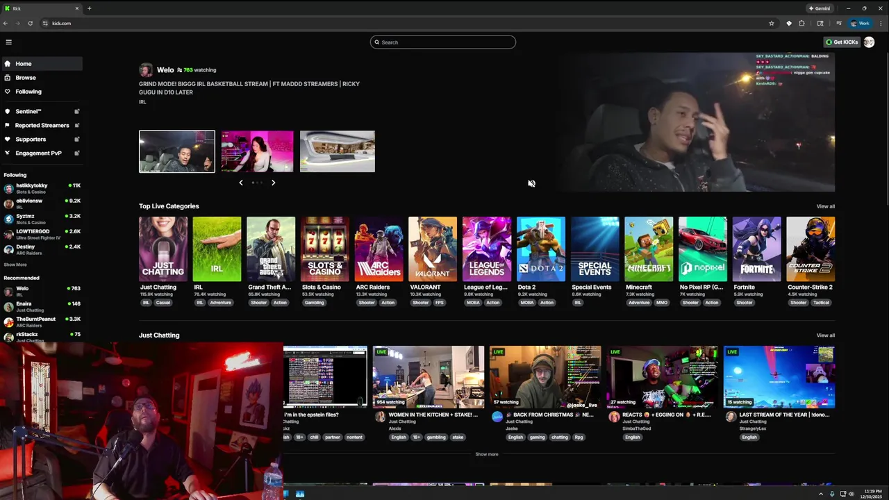Open the LAST STREAM OF THE YEAR thumbnail
889x500 pixels.
(x=779, y=377)
